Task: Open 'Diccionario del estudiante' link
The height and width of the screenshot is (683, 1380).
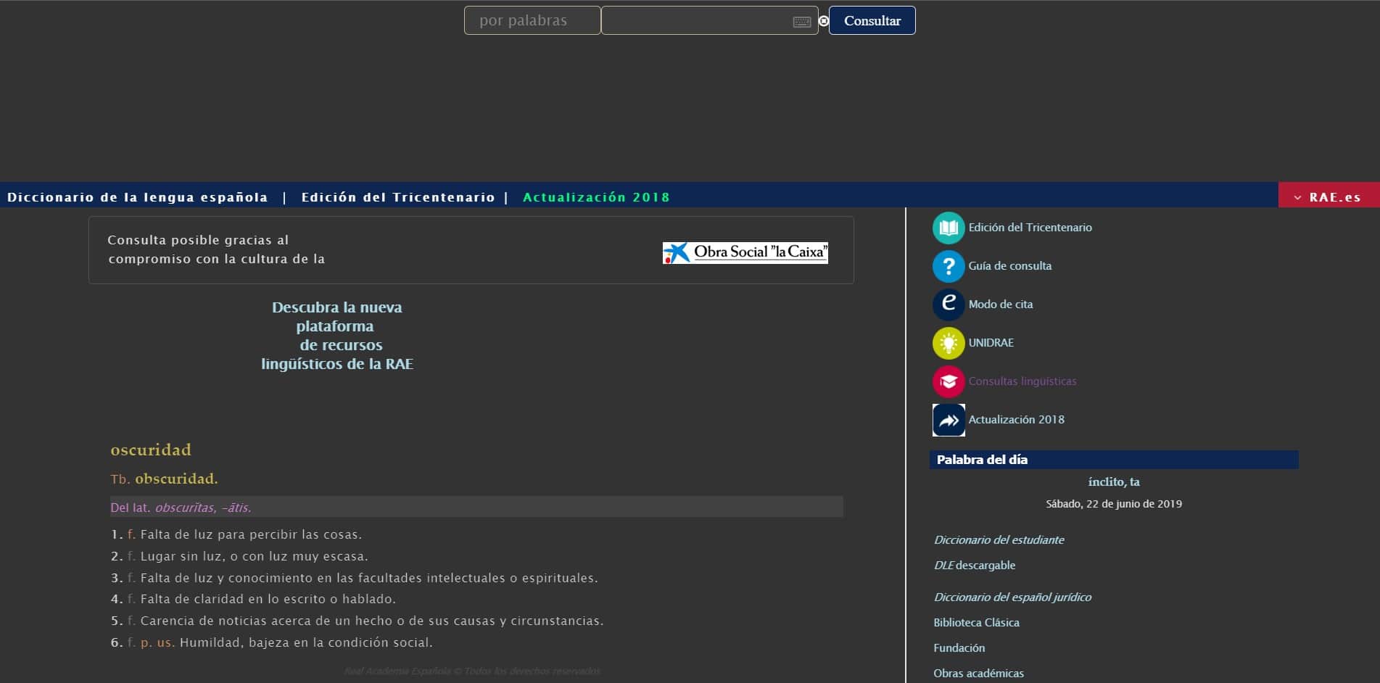Action: coord(999,540)
